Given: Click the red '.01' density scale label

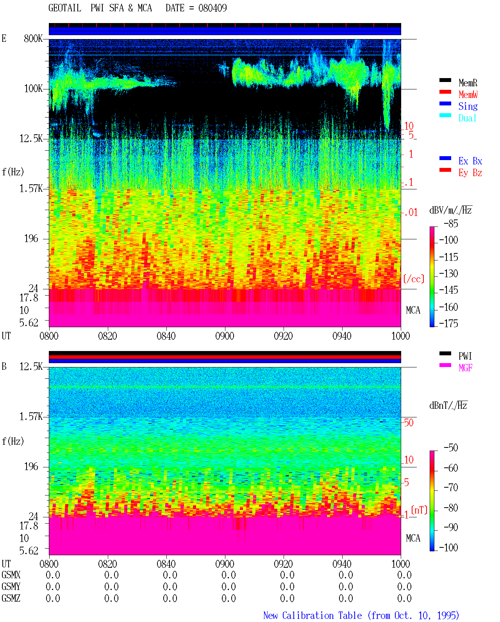Looking at the screenshot, I should pos(411,212).
